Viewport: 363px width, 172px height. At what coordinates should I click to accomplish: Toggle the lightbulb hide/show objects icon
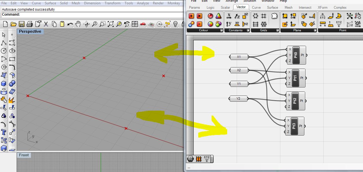click(x=175, y=24)
